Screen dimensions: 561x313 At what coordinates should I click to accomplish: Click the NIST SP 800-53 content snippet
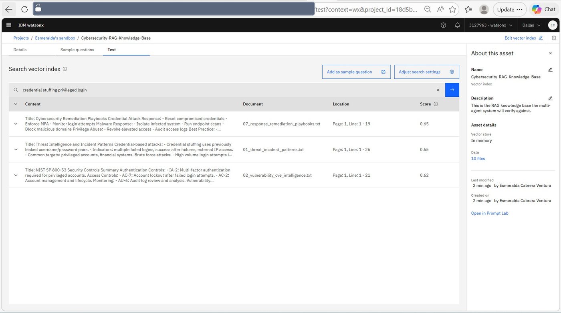128,175
